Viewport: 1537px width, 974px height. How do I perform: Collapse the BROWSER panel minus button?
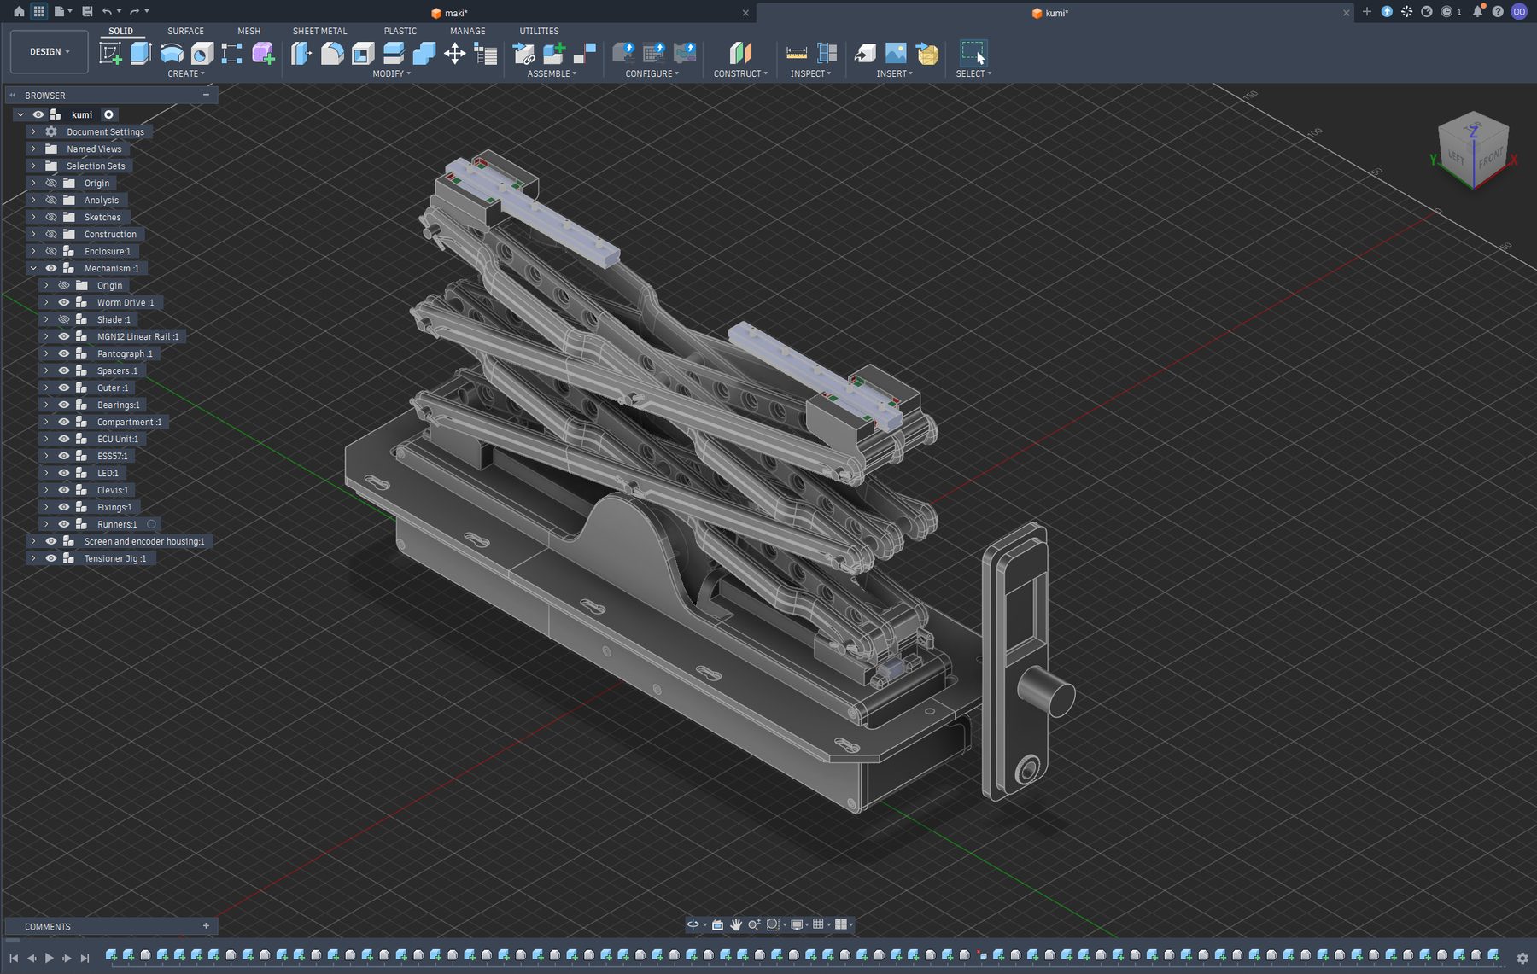point(206,95)
